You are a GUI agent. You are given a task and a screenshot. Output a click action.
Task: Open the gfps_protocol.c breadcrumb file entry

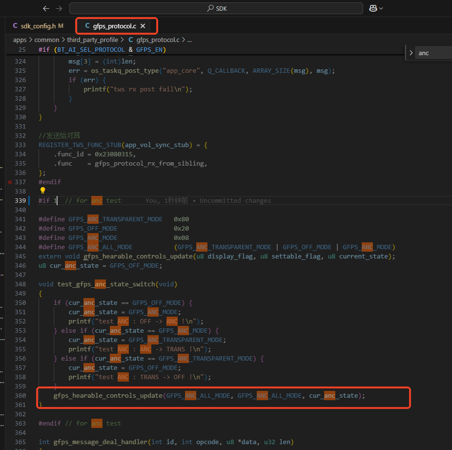158,40
